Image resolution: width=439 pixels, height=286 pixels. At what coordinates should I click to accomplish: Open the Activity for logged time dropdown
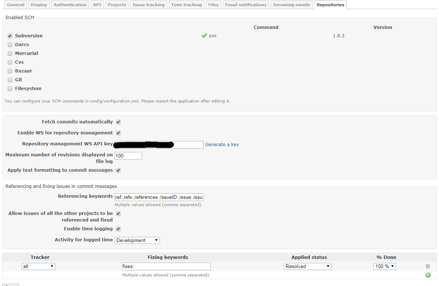tap(137, 241)
